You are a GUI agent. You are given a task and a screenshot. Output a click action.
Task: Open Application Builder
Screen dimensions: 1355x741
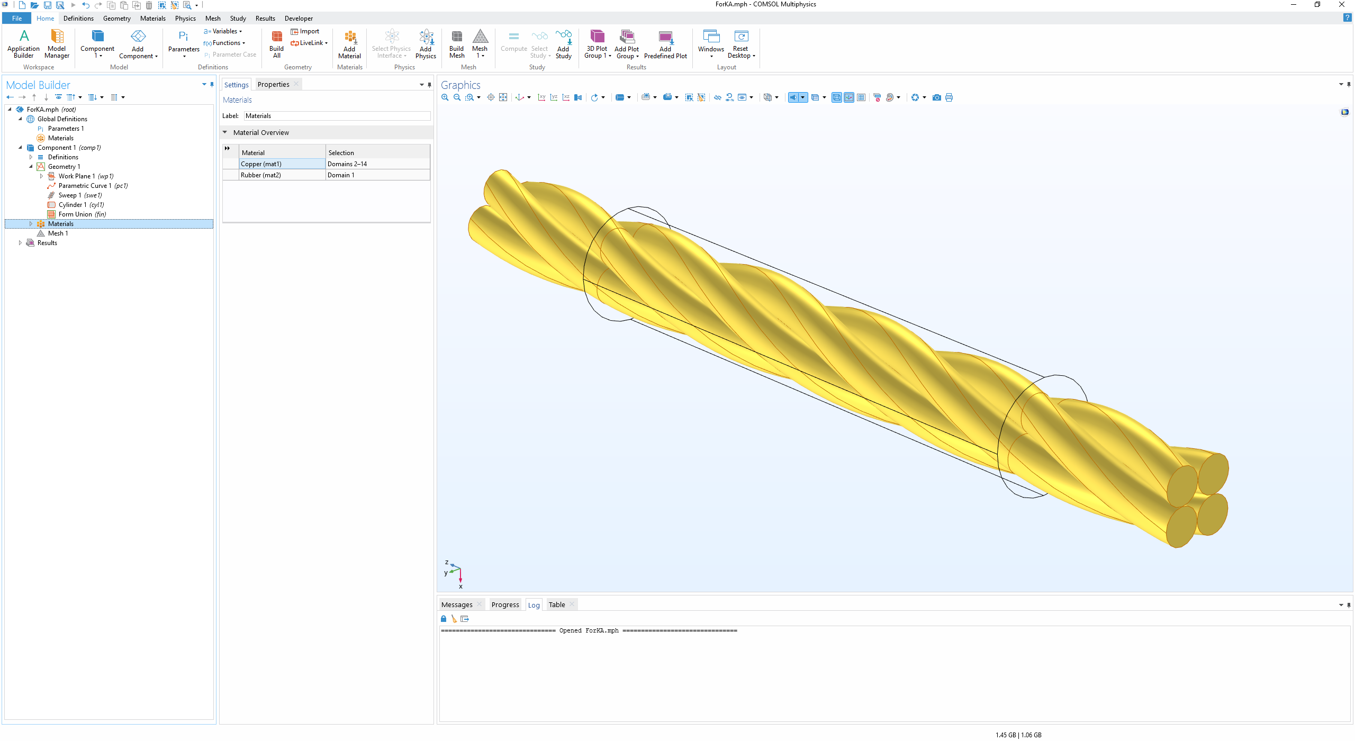coord(23,43)
